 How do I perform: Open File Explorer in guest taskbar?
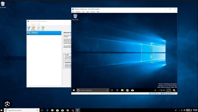click(122, 90)
